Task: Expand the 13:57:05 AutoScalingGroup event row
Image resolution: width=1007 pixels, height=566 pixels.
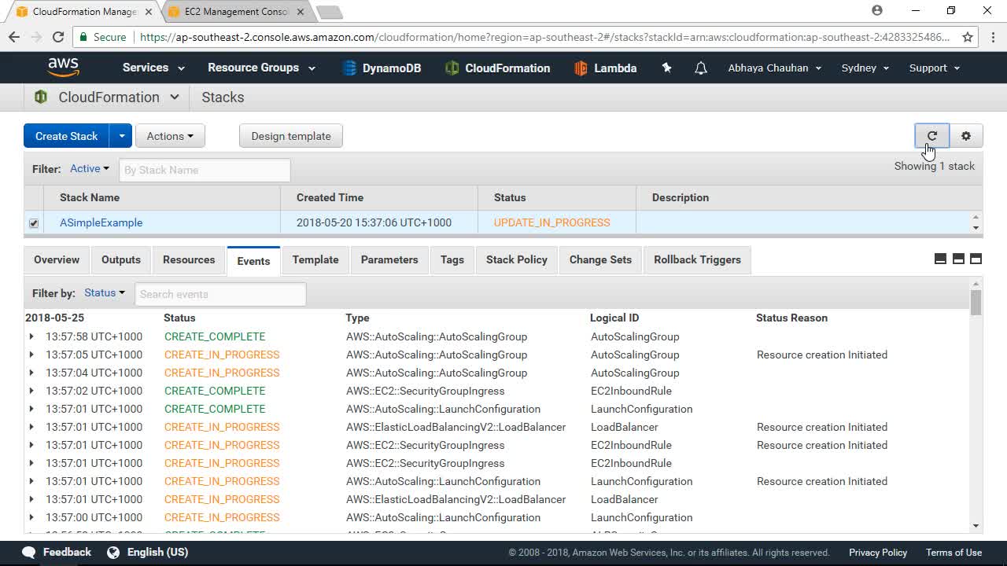Action: point(31,355)
